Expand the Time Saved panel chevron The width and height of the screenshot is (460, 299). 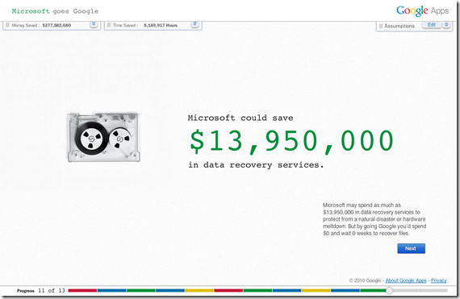point(194,24)
